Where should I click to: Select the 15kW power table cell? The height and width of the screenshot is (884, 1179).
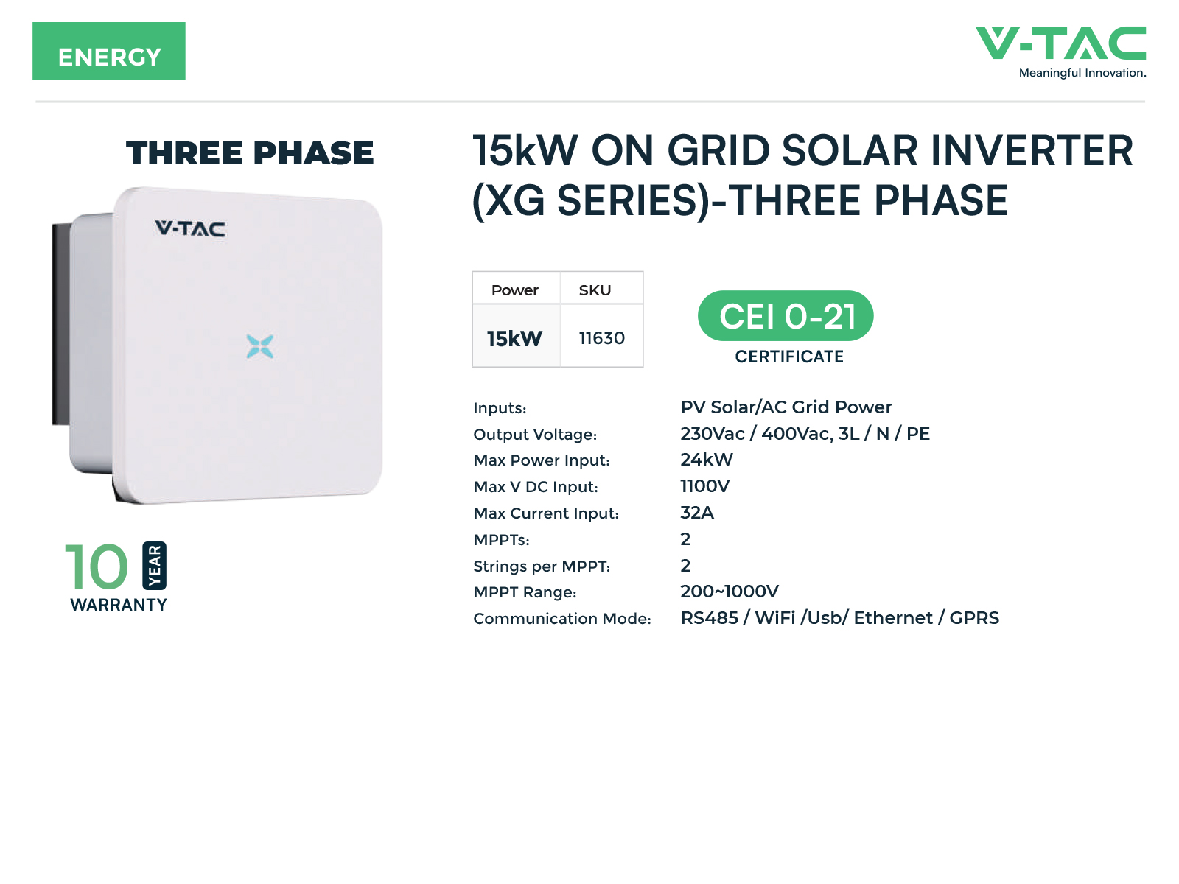tap(516, 338)
